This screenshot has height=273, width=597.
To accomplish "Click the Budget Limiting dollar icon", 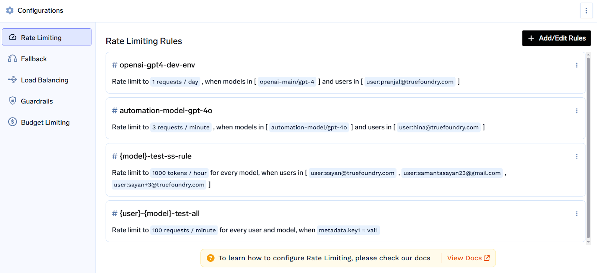I will tap(13, 122).
